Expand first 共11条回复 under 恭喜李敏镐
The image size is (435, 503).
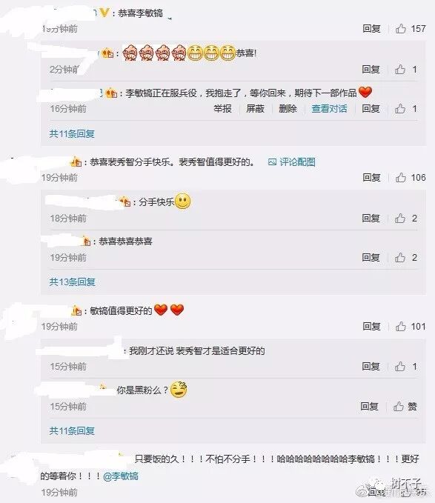pos(72,133)
